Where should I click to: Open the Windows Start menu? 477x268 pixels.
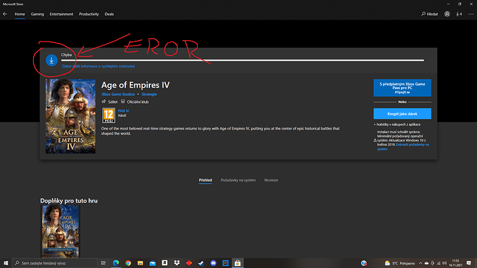[x=6, y=263]
